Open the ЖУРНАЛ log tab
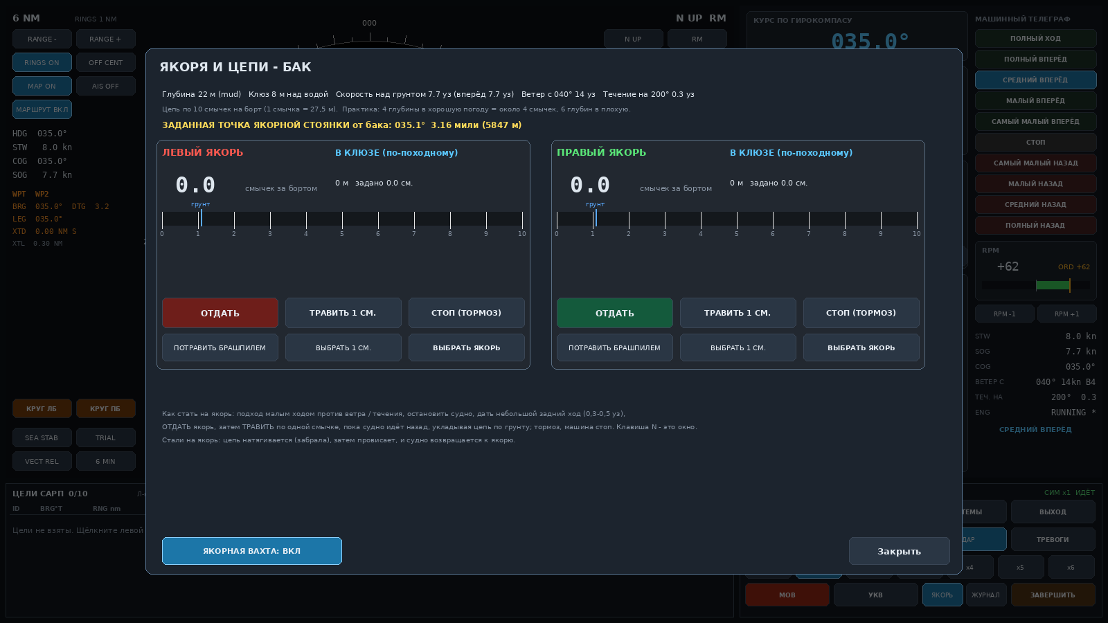This screenshot has width=1108, height=623. (986, 595)
